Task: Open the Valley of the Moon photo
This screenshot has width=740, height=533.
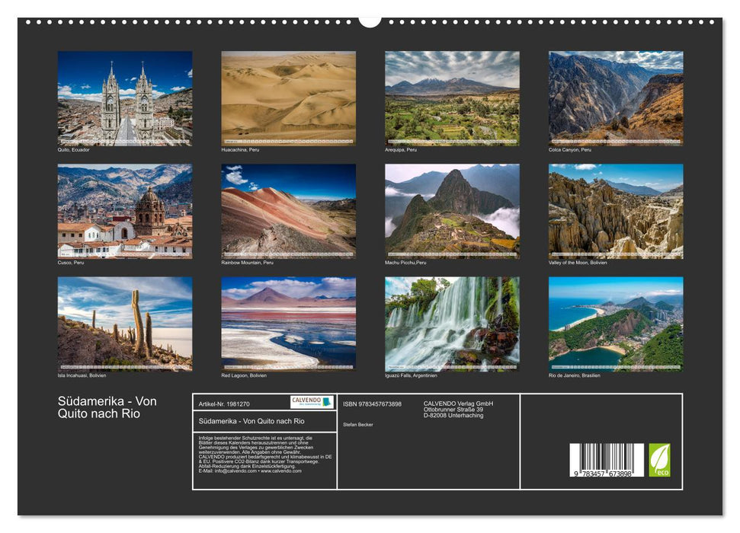Action: [x=616, y=211]
